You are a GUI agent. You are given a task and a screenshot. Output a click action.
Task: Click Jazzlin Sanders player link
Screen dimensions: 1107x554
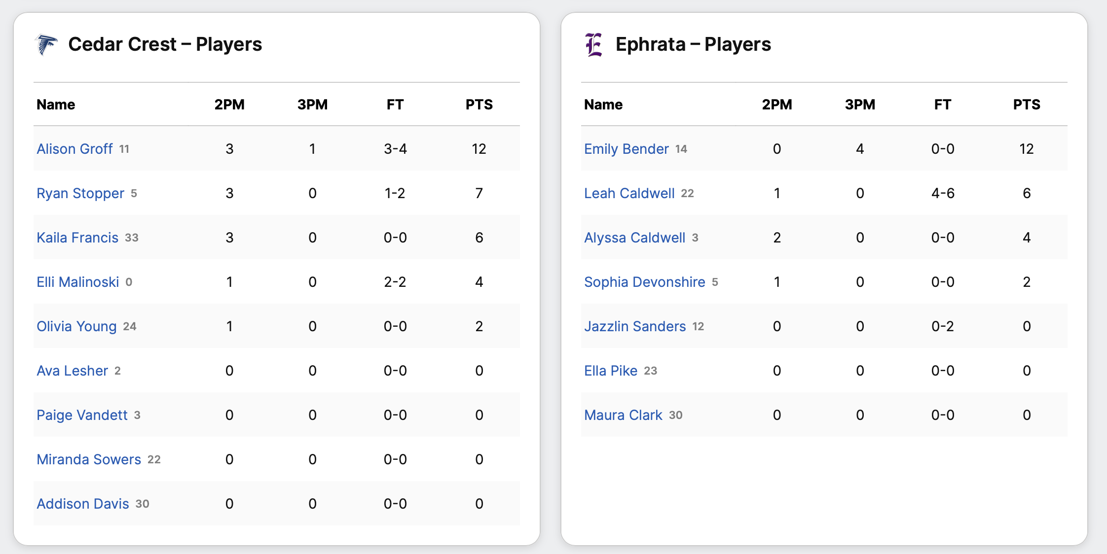pos(635,326)
